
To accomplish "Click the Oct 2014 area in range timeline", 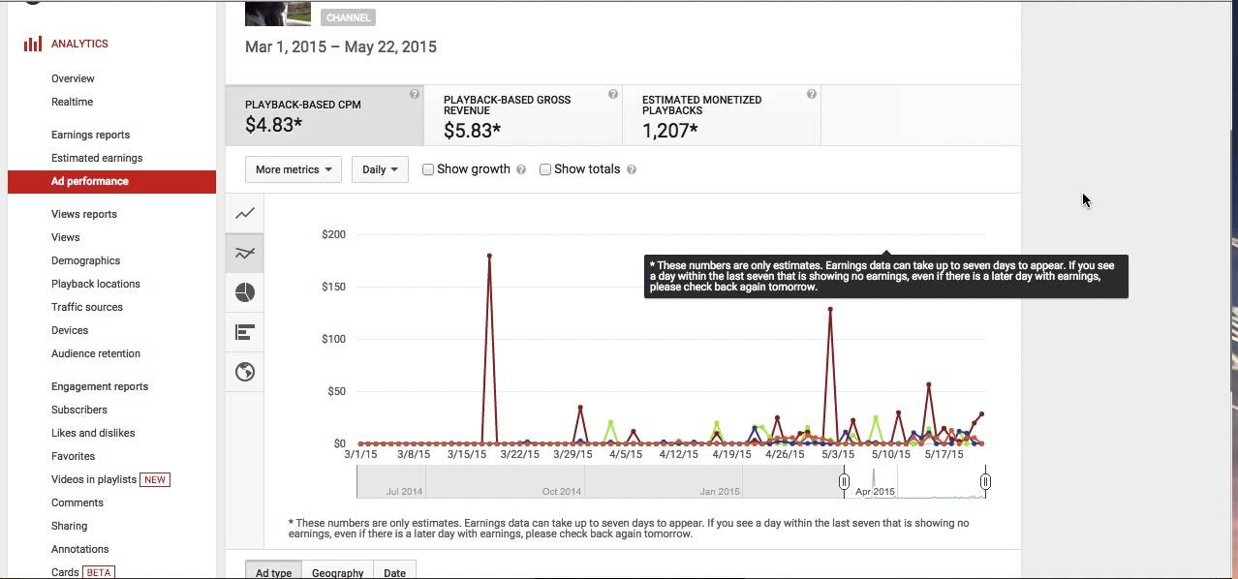I will pyautogui.click(x=562, y=491).
